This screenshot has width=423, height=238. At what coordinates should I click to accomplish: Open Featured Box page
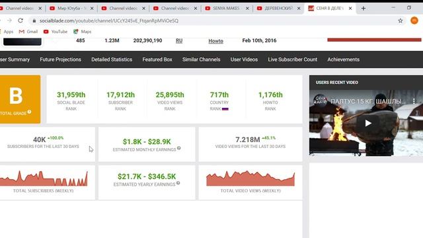click(157, 59)
